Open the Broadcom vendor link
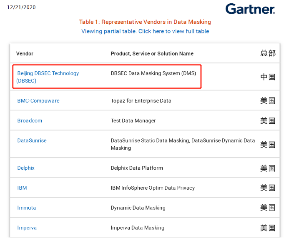Image resolution: width=289 pixels, height=243 pixels. [30, 121]
